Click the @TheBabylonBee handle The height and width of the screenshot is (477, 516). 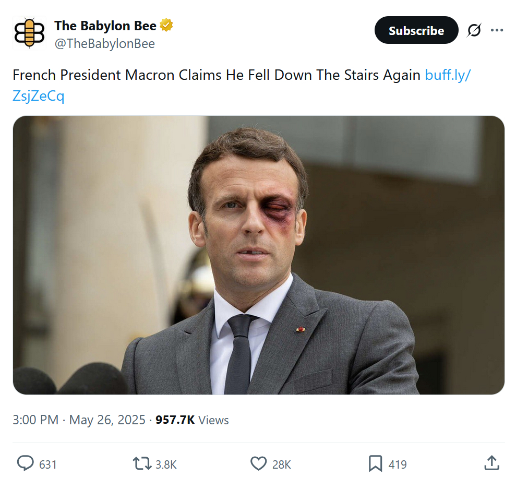[104, 44]
